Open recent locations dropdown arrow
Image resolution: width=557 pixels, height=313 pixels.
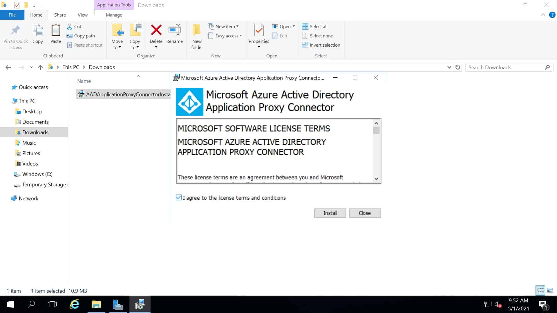31,67
